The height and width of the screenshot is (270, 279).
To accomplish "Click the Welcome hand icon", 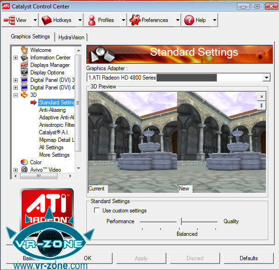I will (24, 50).
